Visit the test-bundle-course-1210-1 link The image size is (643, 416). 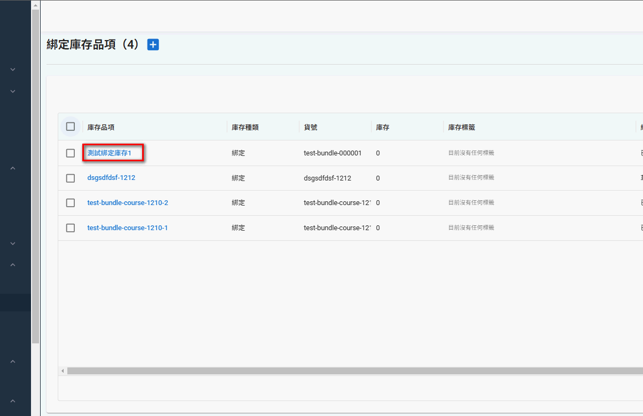(128, 228)
